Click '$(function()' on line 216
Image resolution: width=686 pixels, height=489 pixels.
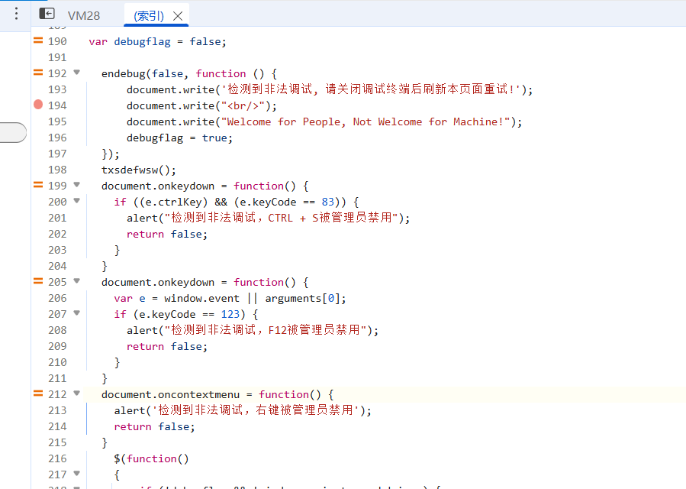point(151,458)
